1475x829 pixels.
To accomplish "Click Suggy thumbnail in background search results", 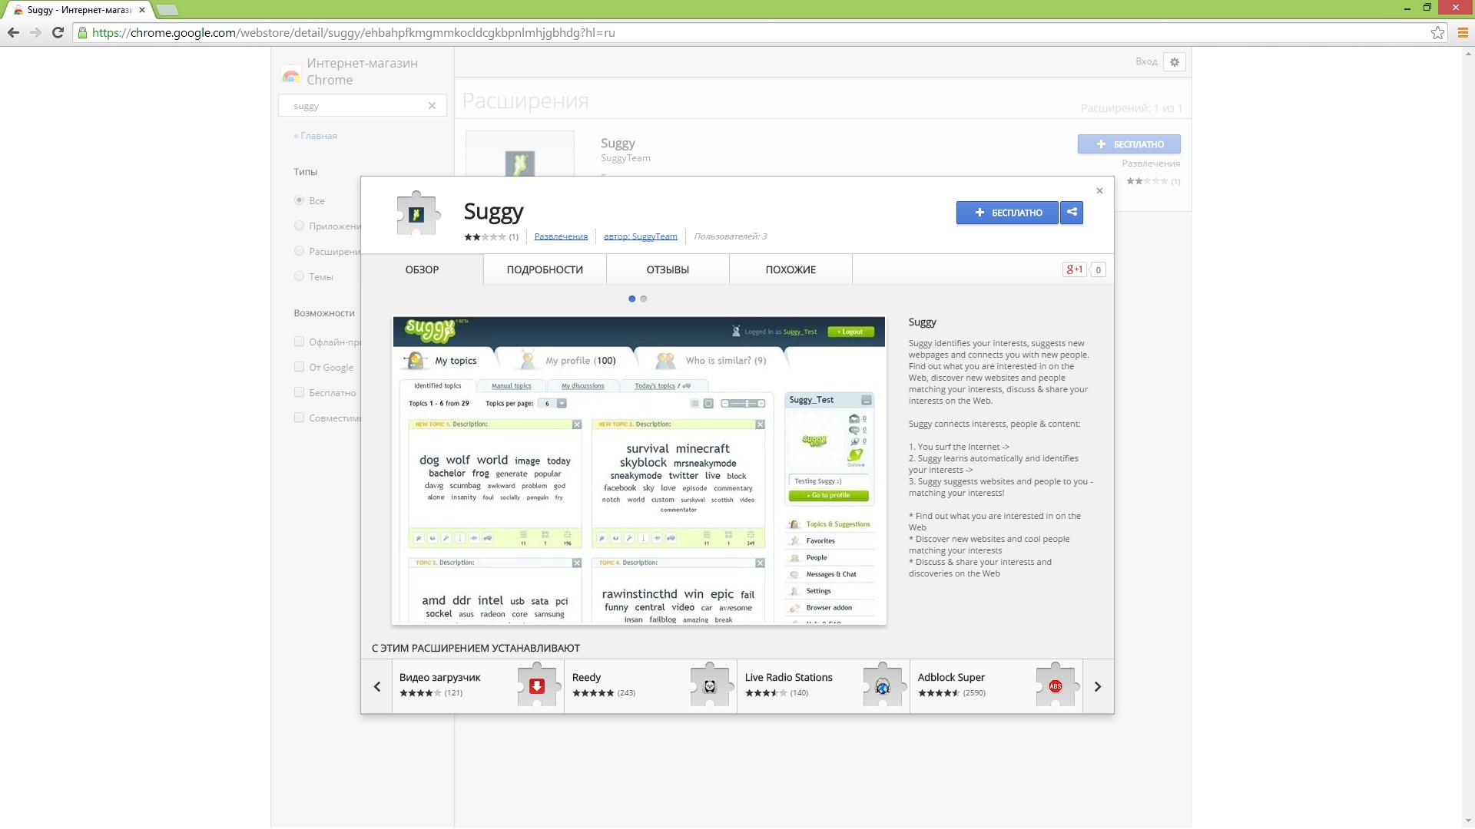I will tap(520, 154).
